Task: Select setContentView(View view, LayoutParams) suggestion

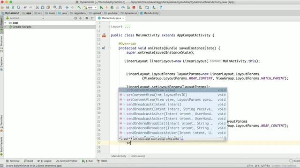Action: 173,99
